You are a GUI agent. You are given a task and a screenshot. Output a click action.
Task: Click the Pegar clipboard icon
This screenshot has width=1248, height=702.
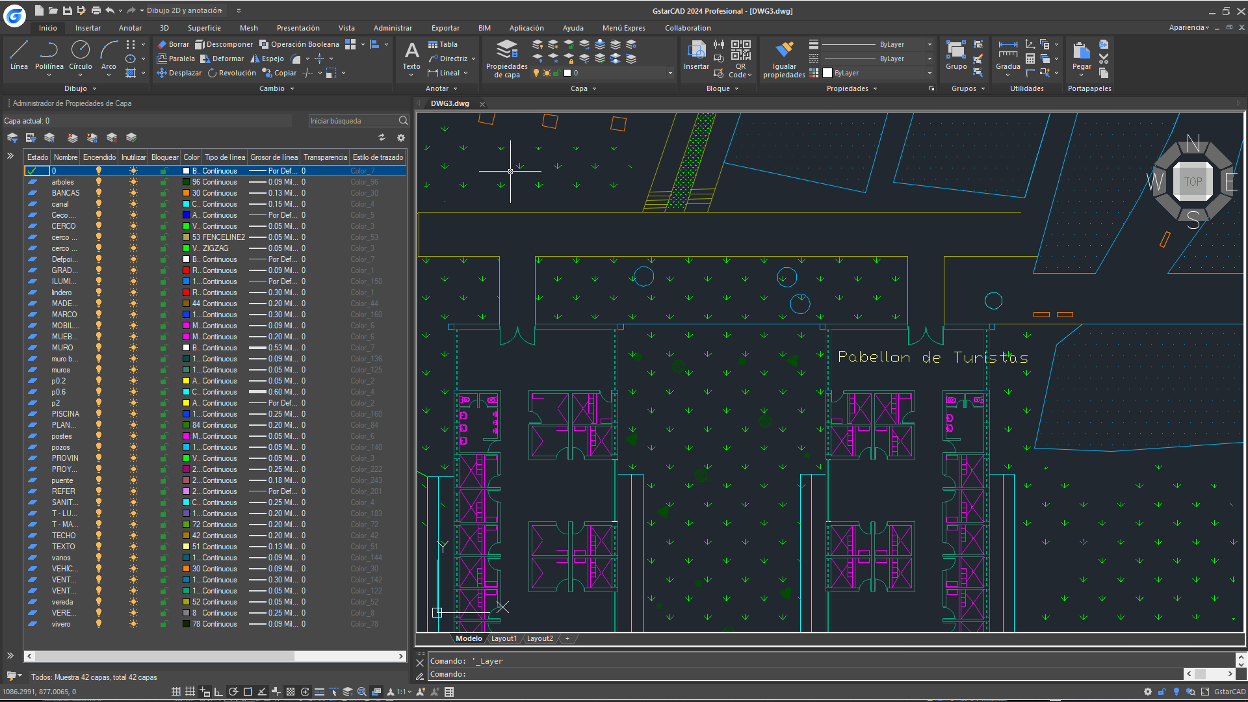[1082, 55]
